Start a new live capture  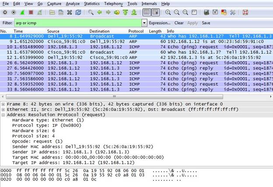tap(22, 12)
